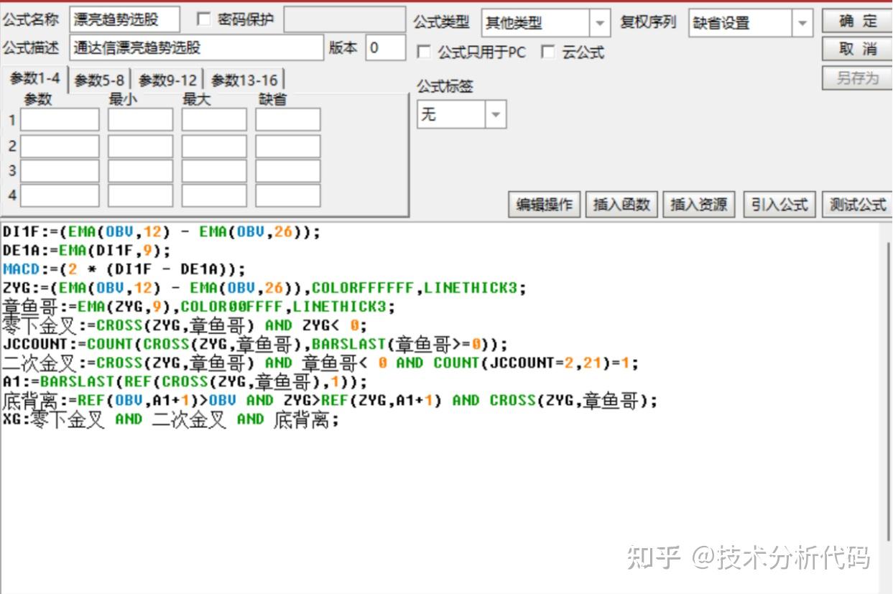893x594 pixels.
Task: Click the A1:=BARSLAST code line
Action: point(185,381)
